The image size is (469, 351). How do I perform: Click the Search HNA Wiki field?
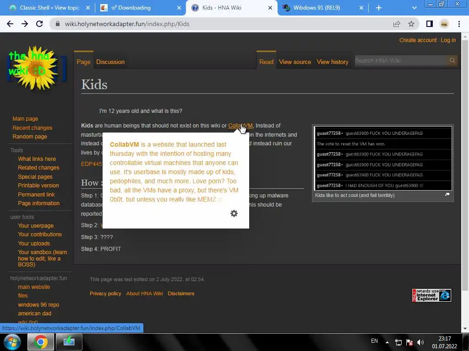pos(401,61)
